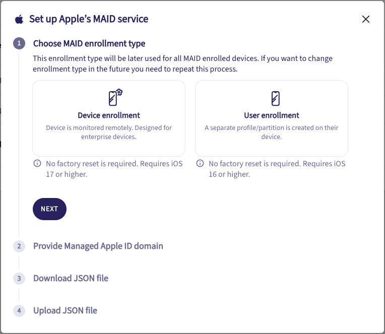Click the Device enrollment phone-gear icon
Screen dimensions: 385x334
[x=115, y=97]
